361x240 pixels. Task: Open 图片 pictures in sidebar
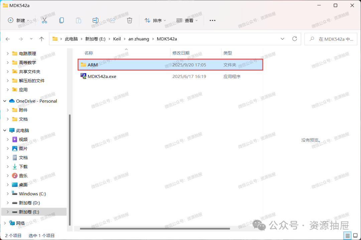click(23, 149)
